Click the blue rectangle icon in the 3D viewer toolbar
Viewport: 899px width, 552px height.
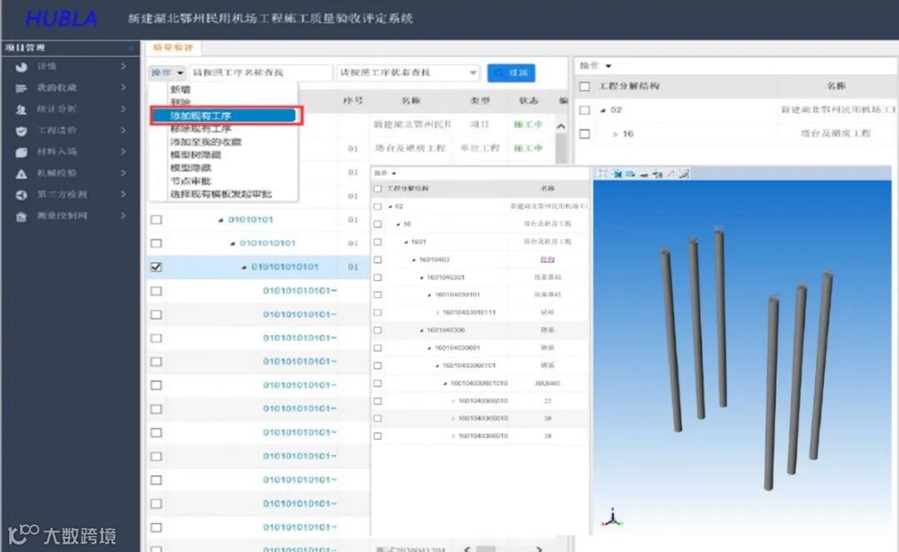click(x=630, y=174)
